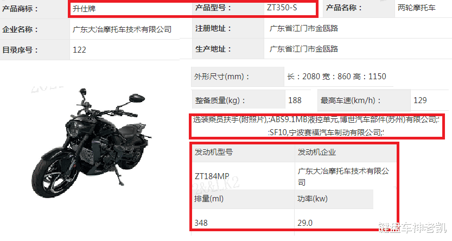Click the 产品商标 label
This screenshot has height=241, width=452.
point(20,9)
